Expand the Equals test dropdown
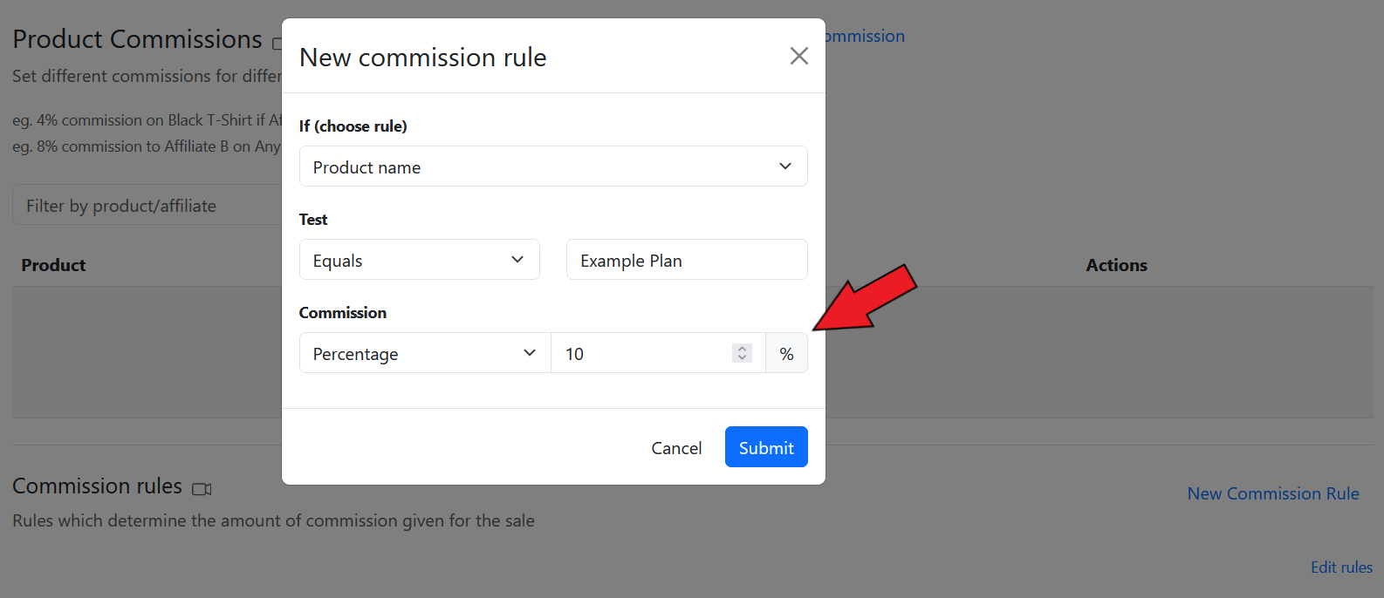The height and width of the screenshot is (598, 1384). [419, 260]
